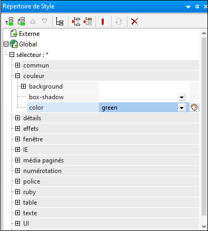Click the add selector toolbar icon
Image resolution: width=208 pixels, height=231 pixels.
[x=9, y=22]
